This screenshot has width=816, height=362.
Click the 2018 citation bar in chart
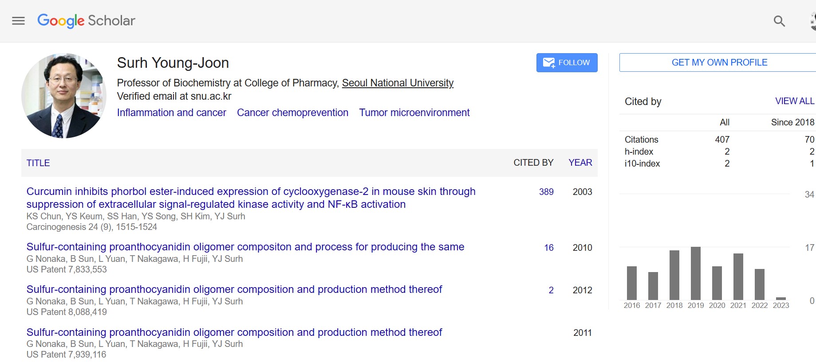pos(674,275)
